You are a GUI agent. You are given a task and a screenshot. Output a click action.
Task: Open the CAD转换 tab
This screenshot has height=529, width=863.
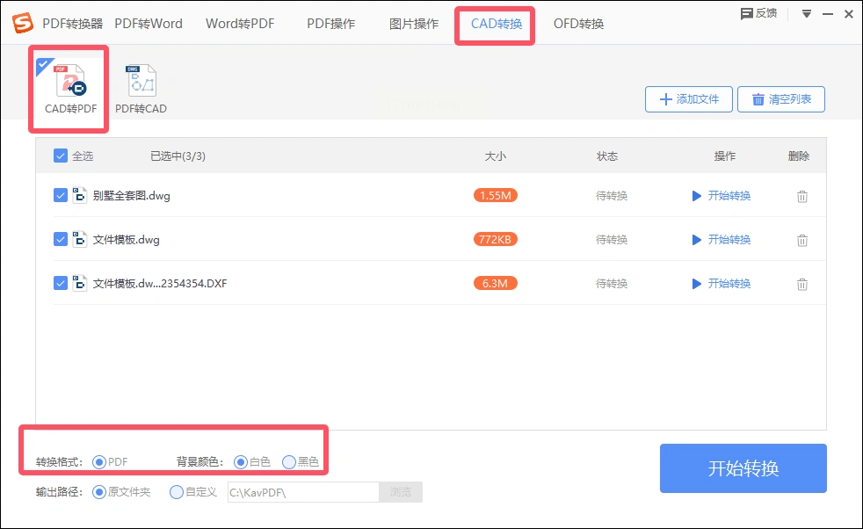tap(497, 24)
